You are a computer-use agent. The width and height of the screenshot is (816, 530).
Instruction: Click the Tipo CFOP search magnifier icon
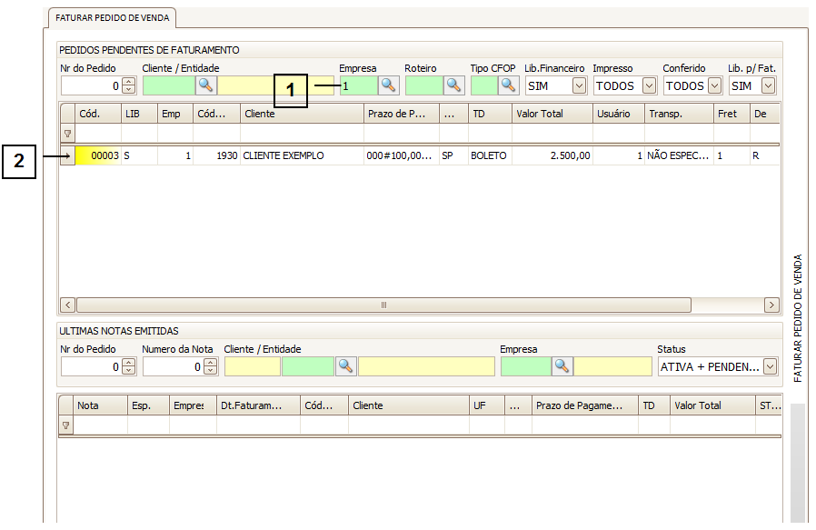coord(508,85)
